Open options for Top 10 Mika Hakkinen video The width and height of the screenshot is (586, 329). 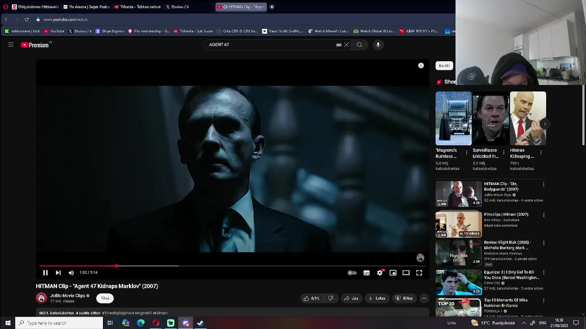pos(543,301)
